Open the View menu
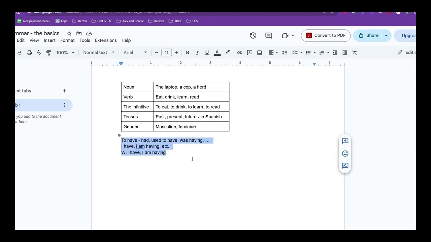The image size is (431, 242). 34,40
